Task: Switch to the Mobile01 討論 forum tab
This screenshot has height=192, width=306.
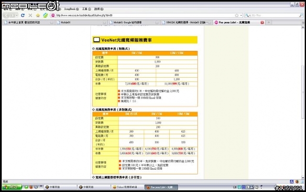Action: (186, 22)
